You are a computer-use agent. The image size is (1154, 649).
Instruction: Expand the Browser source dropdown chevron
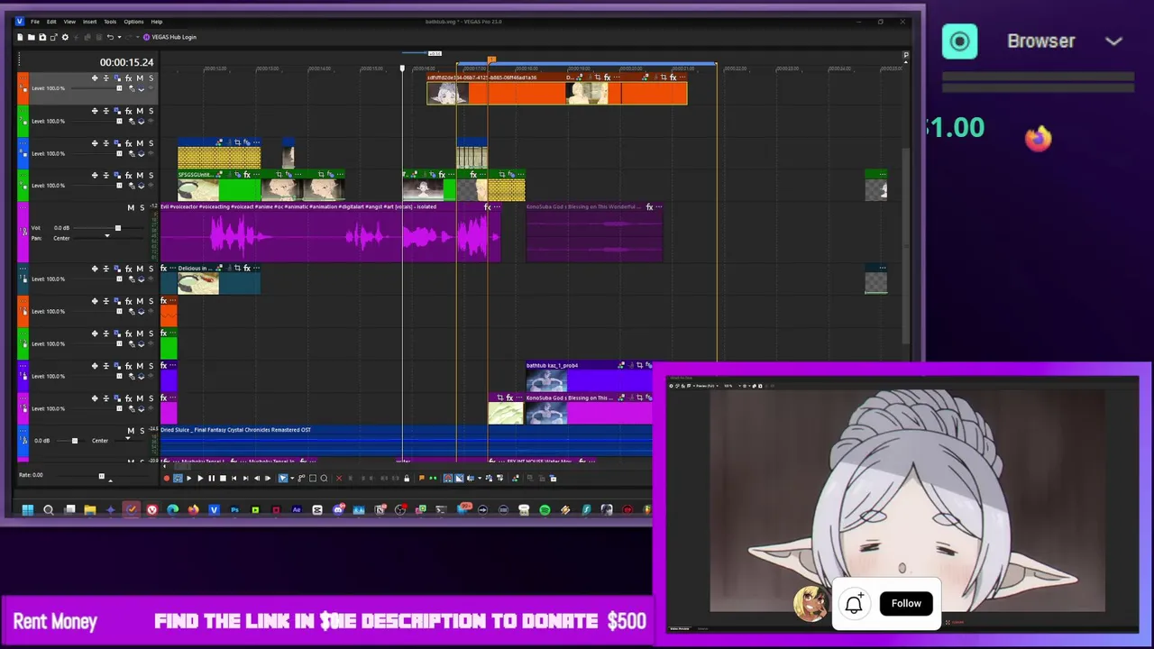pyautogui.click(x=1113, y=41)
